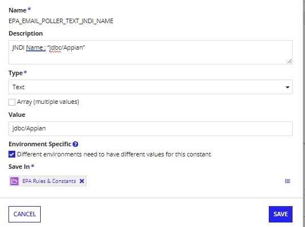Enable the Array (multiple values) checkbox

point(12,102)
